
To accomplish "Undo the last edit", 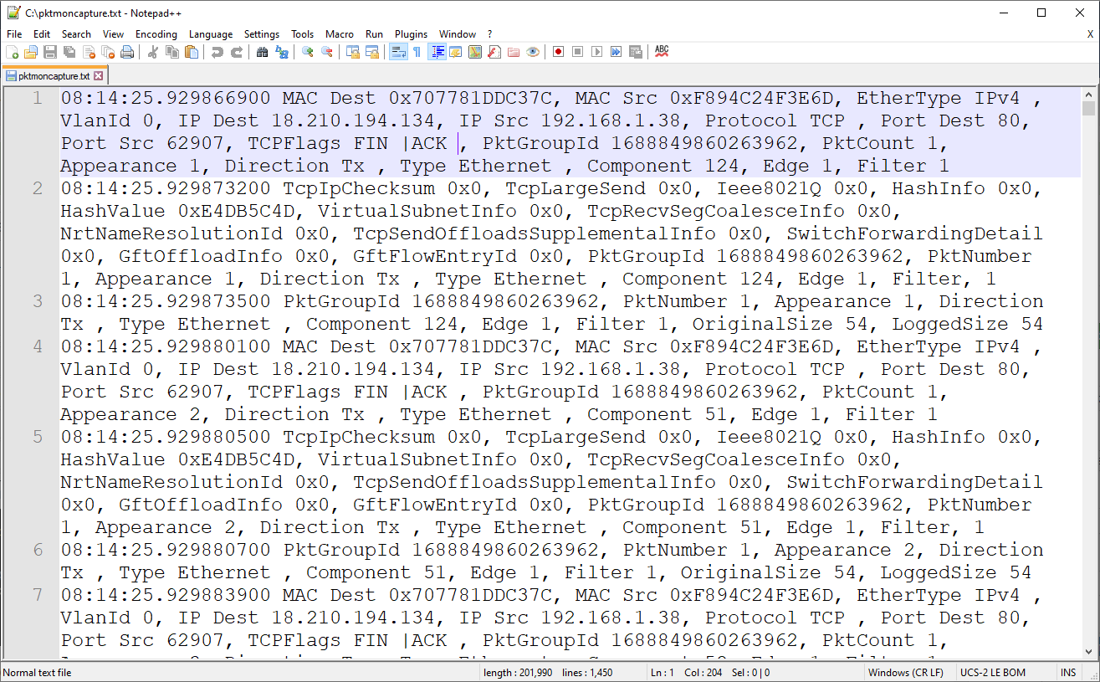I will pos(217,51).
